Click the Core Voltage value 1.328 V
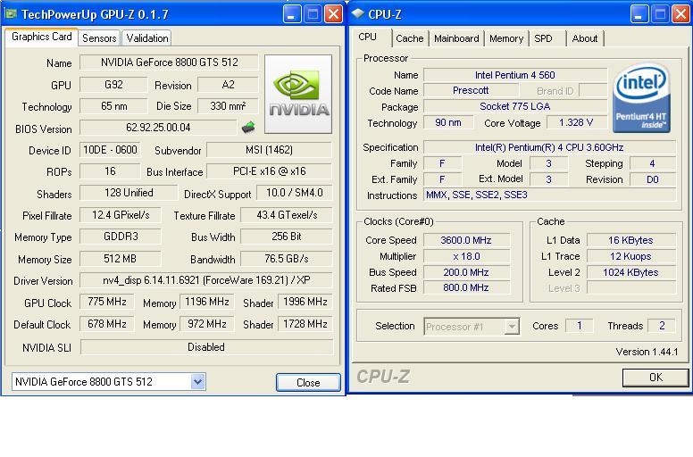Viewport: 693px width, 457px height. pyautogui.click(x=576, y=122)
